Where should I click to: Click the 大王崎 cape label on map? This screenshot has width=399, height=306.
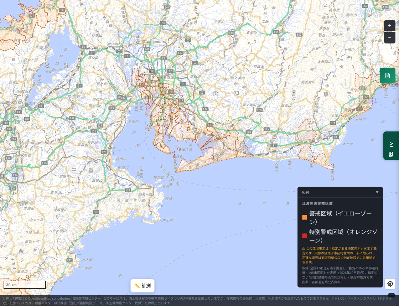(x=168, y=220)
